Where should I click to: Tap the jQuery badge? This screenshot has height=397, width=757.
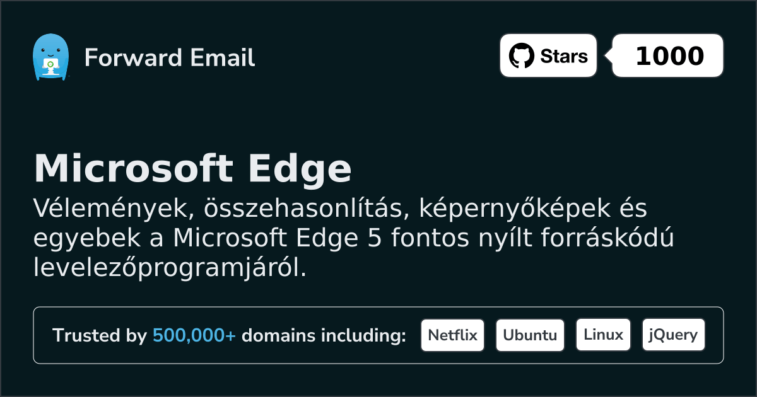pyautogui.click(x=673, y=335)
